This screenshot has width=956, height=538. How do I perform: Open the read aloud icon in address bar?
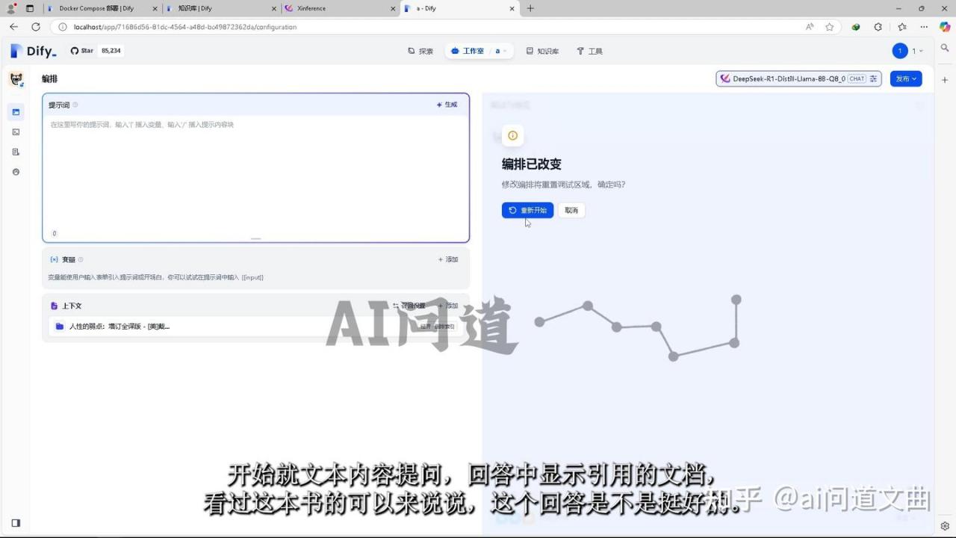click(x=810, y=27)
